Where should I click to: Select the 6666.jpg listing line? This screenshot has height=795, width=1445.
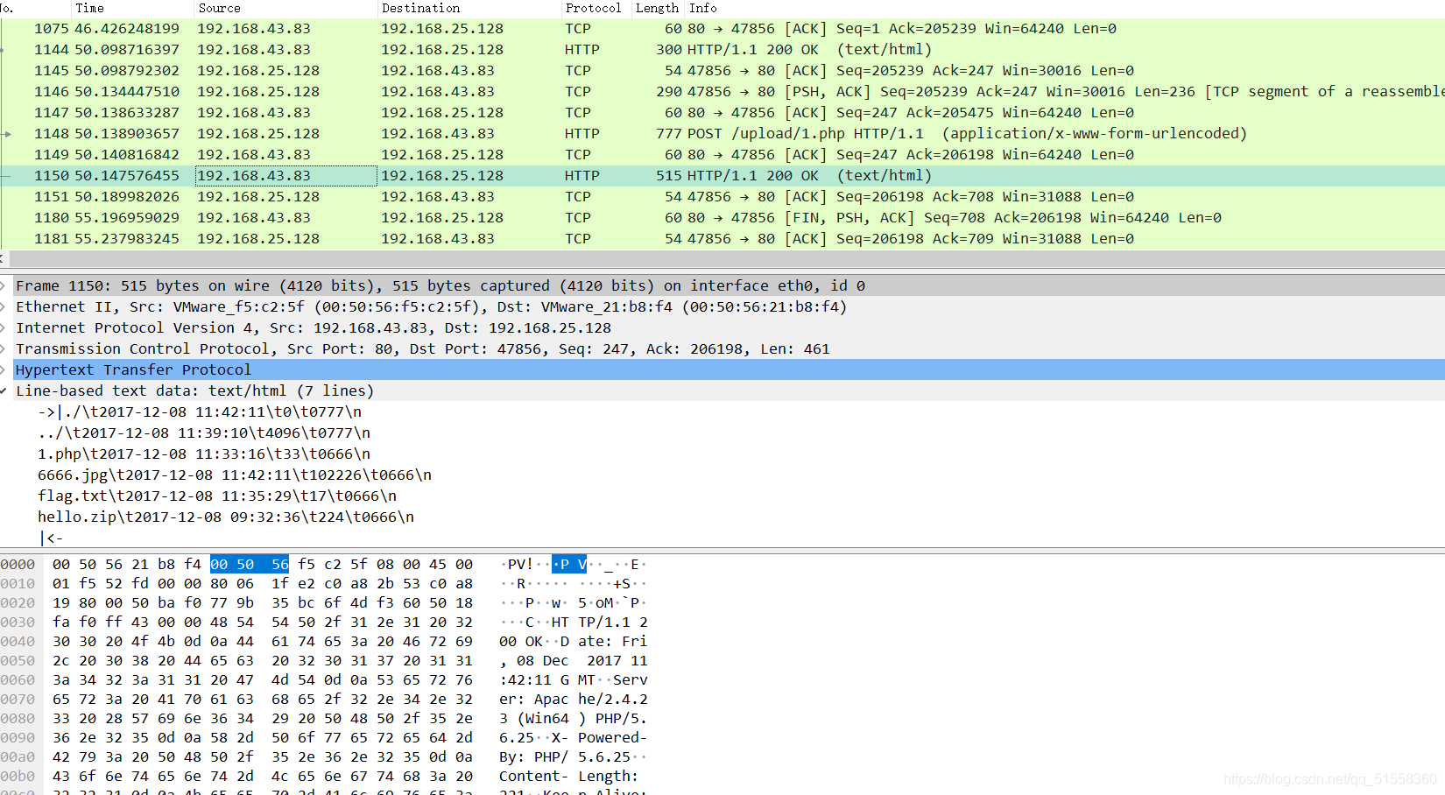235,475
